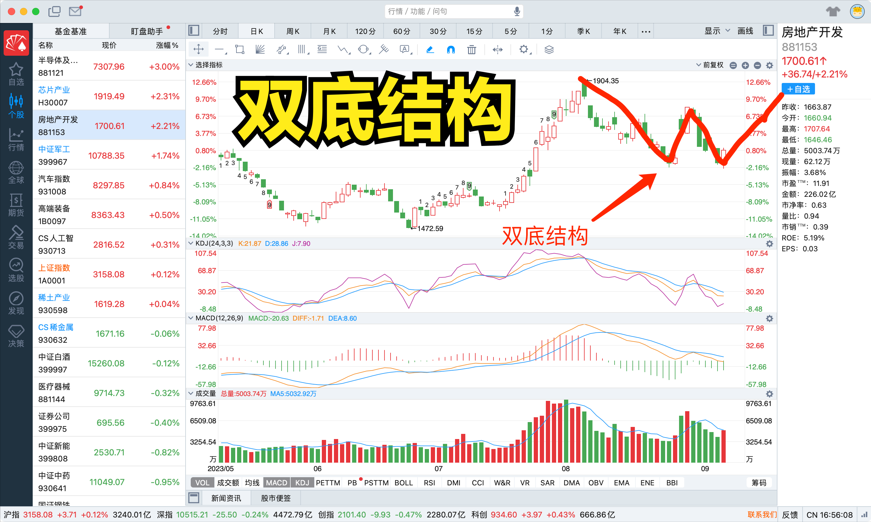Open drawing tool settings gear

click(x=524, y=50)
